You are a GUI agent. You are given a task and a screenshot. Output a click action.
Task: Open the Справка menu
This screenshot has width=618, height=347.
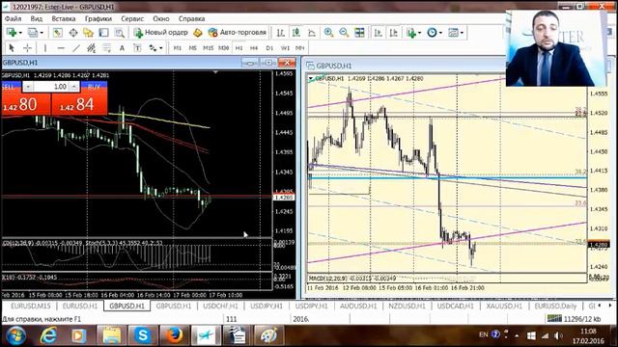pyautogui.click(x=191, y=18)
